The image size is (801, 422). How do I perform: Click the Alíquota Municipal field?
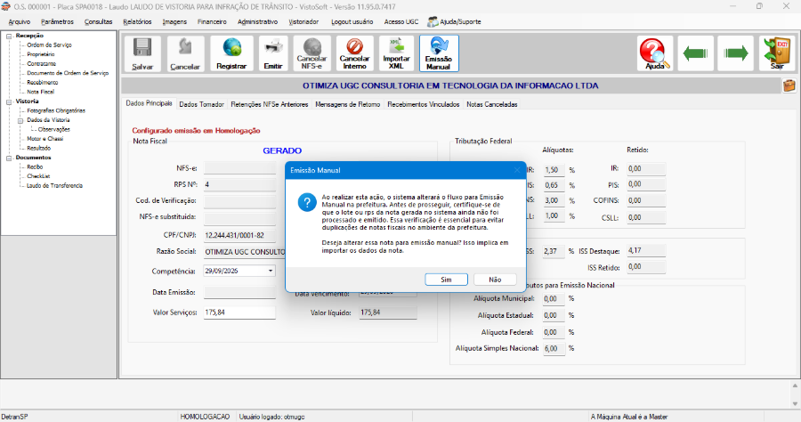pos(554,299)
